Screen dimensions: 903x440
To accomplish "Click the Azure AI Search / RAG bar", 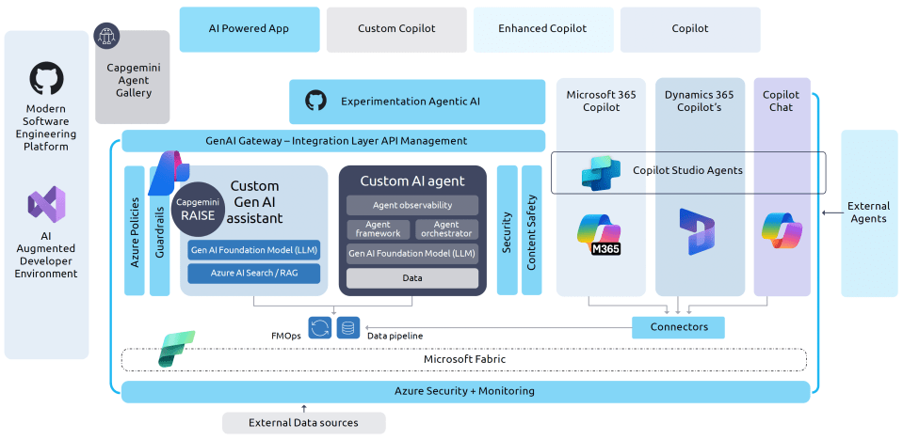I will (253, 274).
